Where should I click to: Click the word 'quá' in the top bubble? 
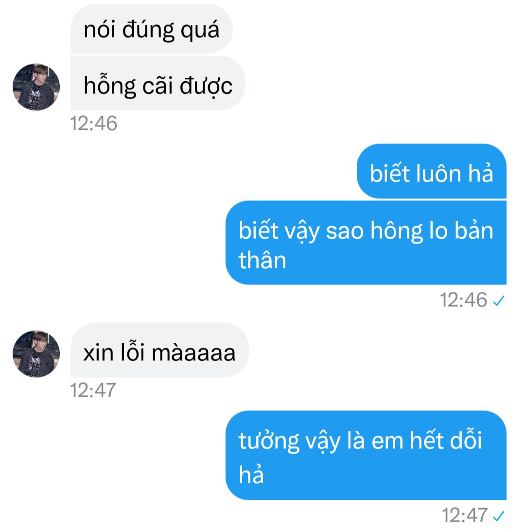200,30
